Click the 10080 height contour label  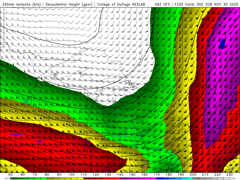pos(97,123)
